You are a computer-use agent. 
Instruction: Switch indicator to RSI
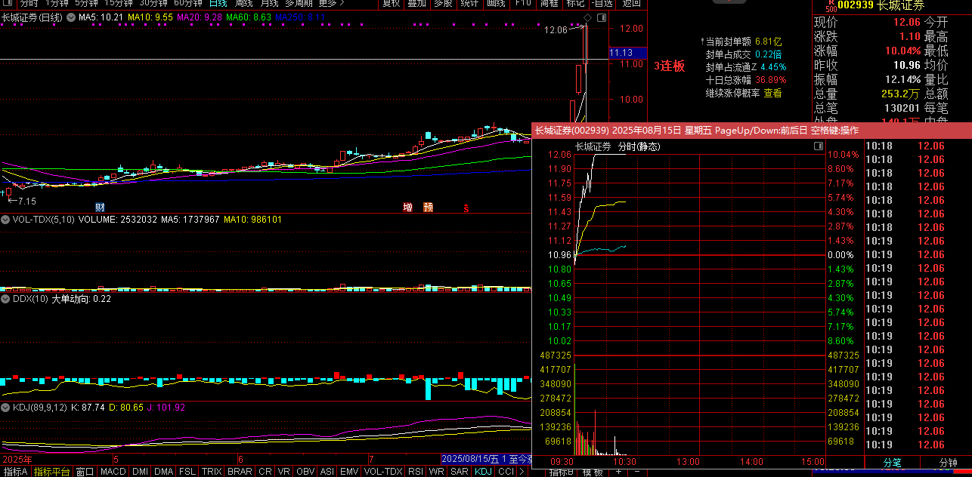tap(415, 472)
